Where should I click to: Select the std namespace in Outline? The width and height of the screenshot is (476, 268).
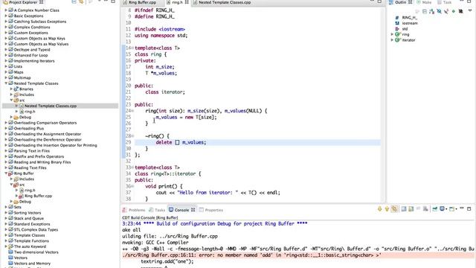pyautogui.click(x=405, y=29)
